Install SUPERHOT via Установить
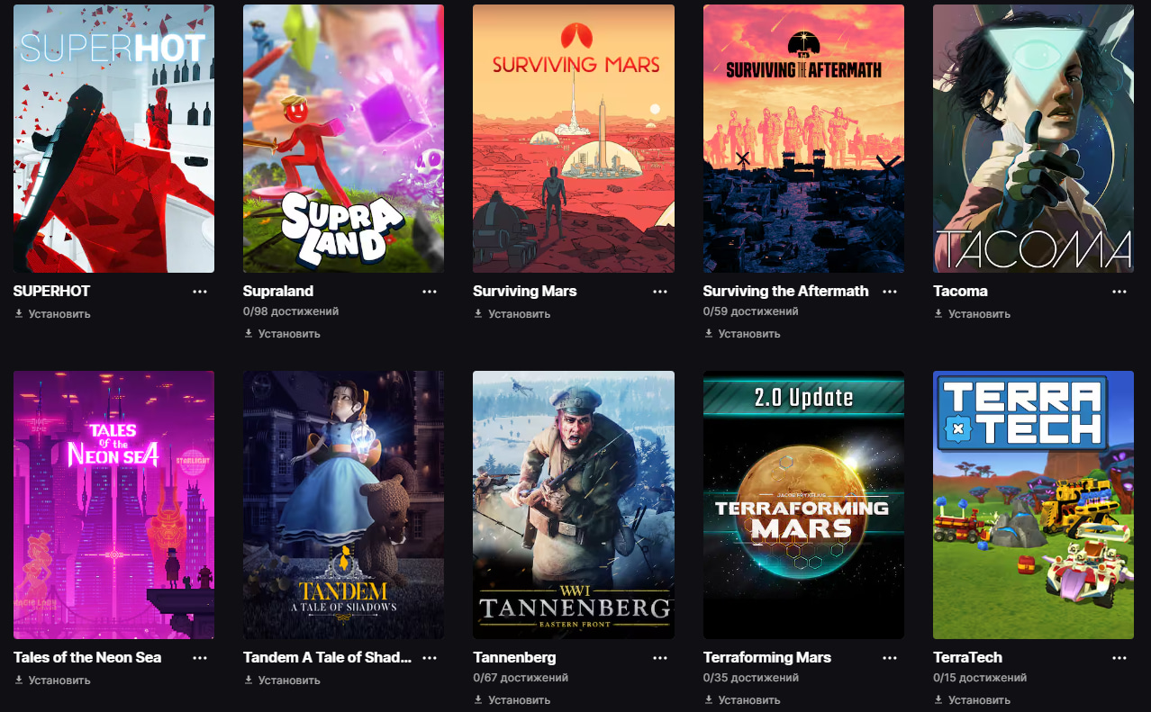Viewport: 1151px width, 712px height. pyautogui.click(x=52, y=314)
